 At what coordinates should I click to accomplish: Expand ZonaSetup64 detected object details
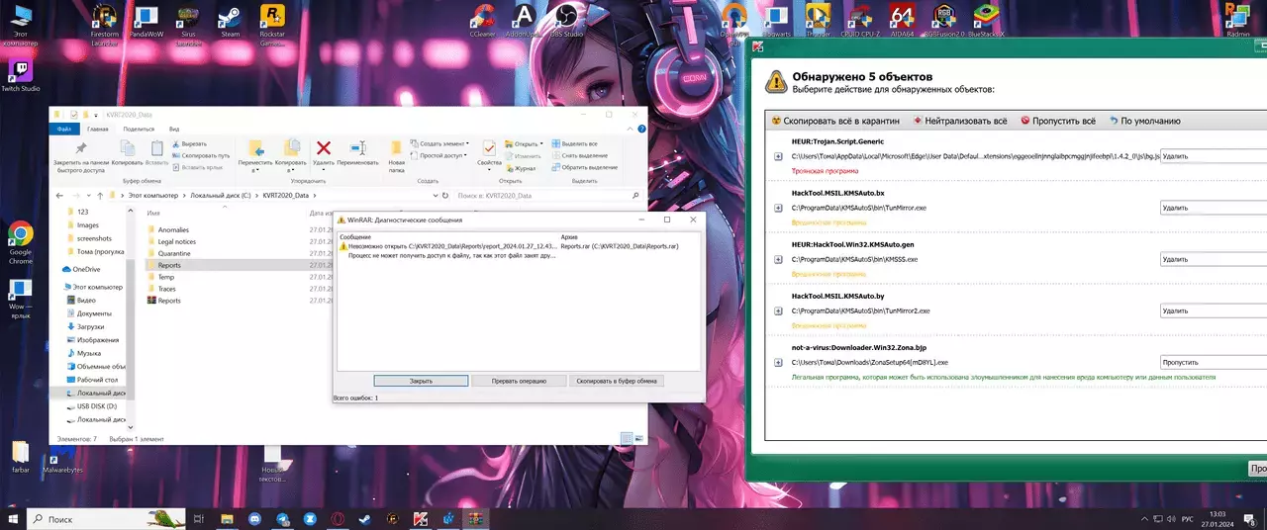click(x=778, y=362)
